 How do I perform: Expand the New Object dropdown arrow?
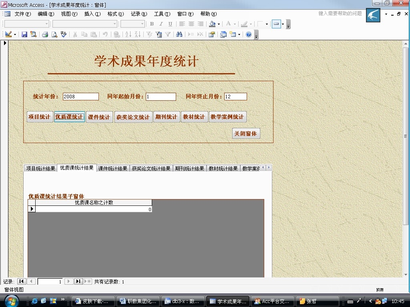tap(239, 34)
